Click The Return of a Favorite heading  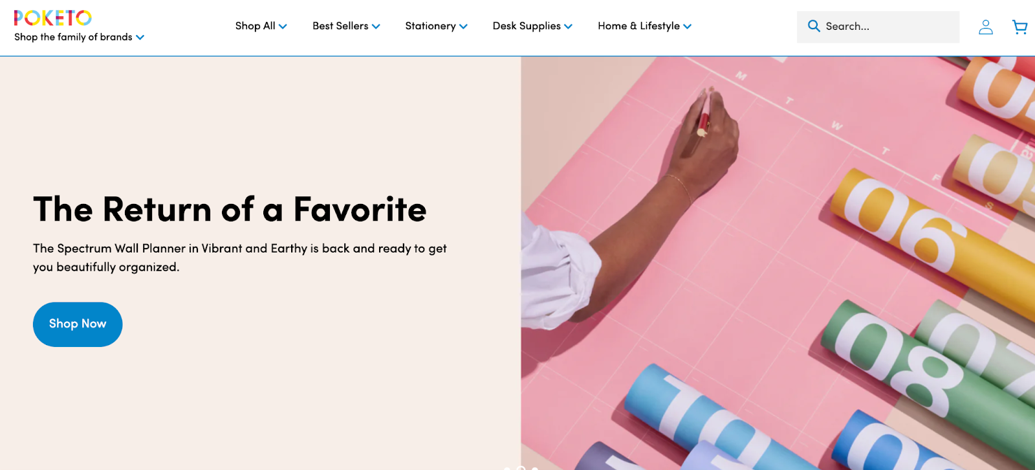coord(230,209)
